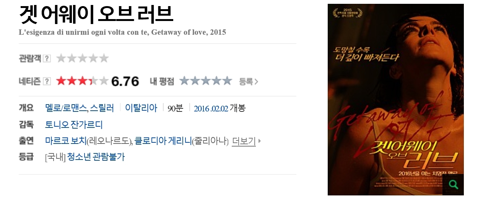Open the 스릴러 genre link
The height and width of the screenshot is (200, 478).
point(102,108)
